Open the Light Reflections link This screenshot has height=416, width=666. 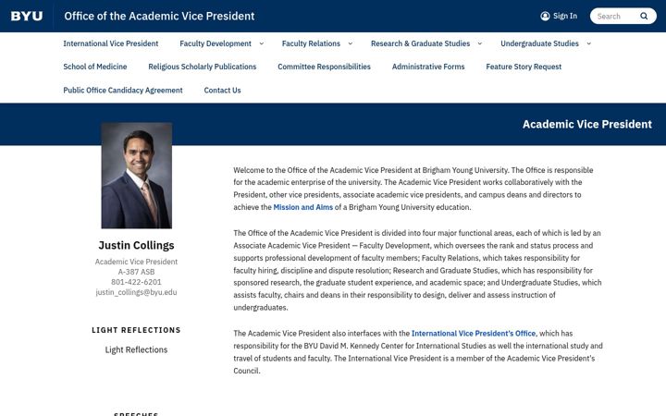click(136, 349)
